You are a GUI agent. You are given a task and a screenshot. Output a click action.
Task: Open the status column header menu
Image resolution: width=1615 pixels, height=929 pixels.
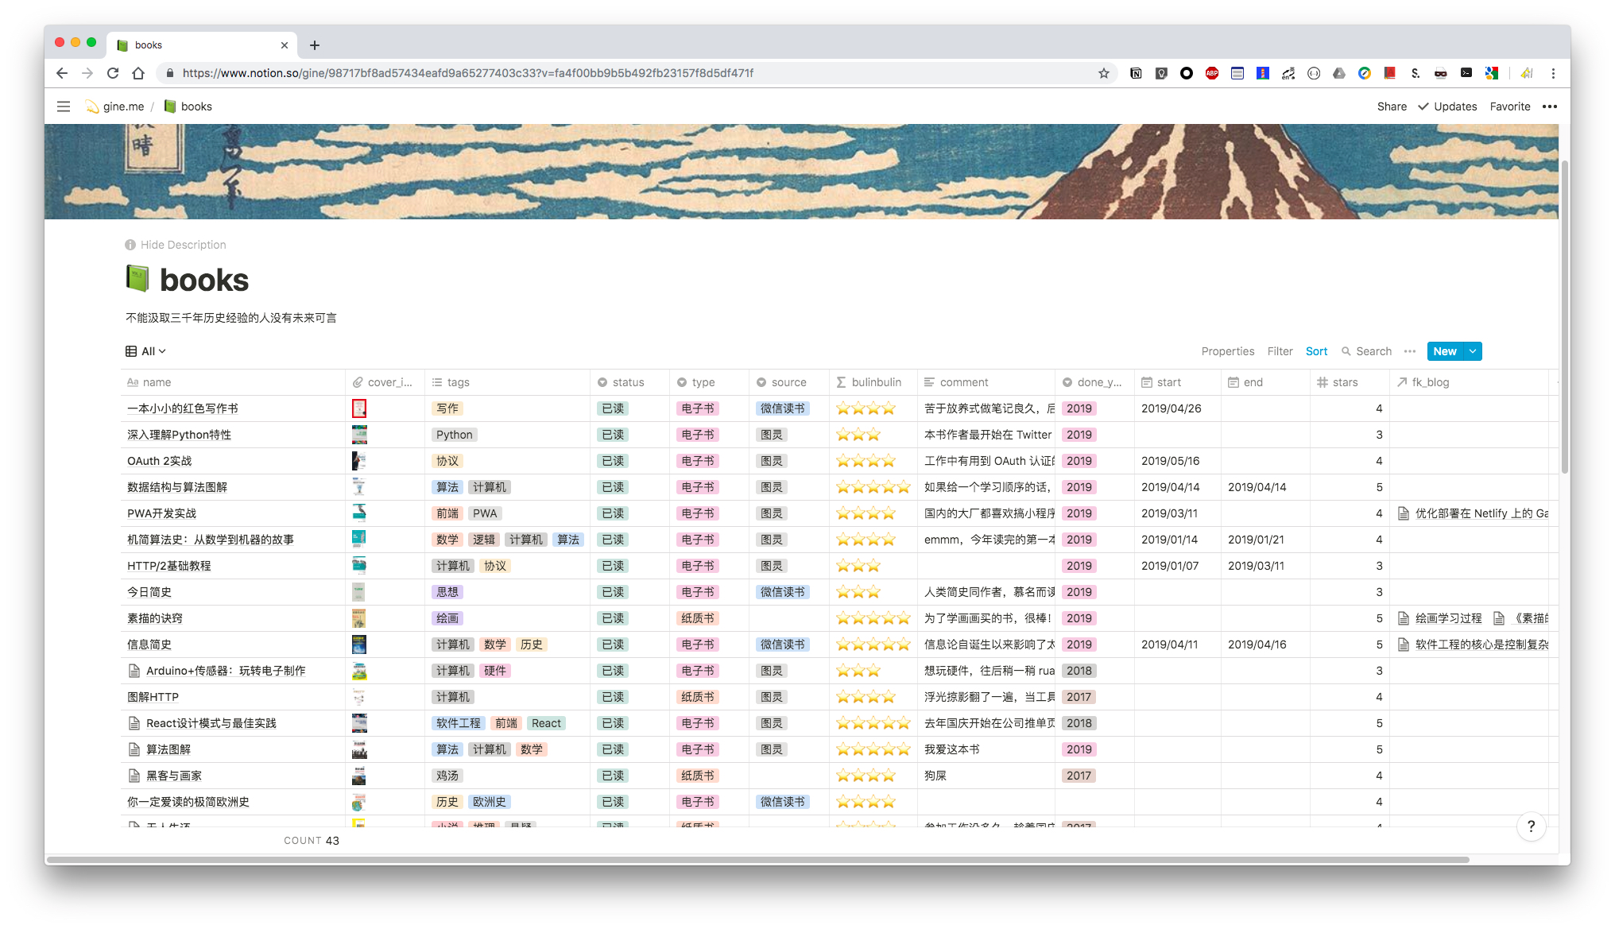(629, 382)
